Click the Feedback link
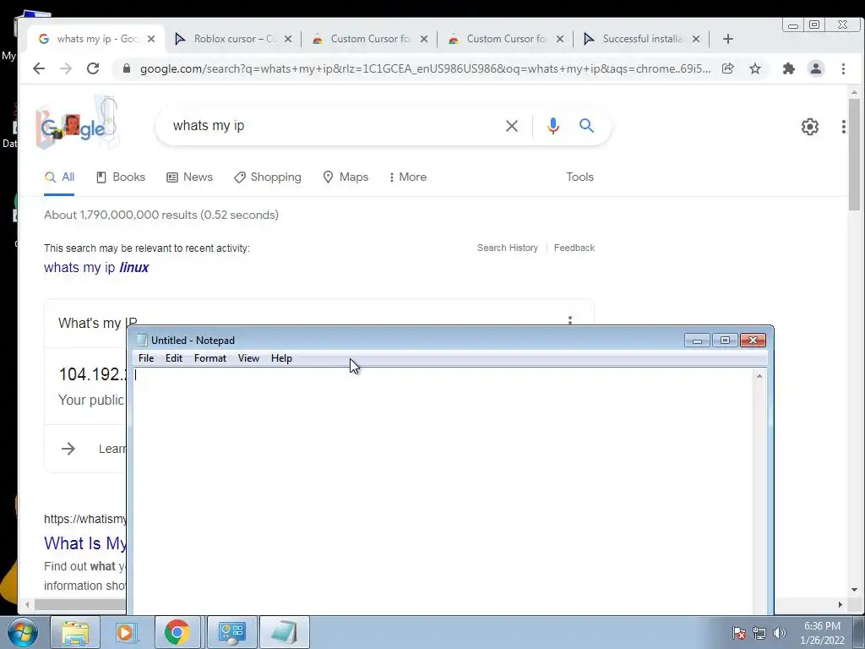 [574, 248]
